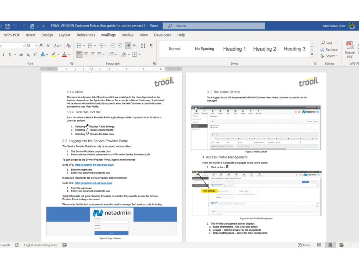Screen dimensions: 359x269
Task: Apply the Heading 1 style
Action: (x=234, y=49)
